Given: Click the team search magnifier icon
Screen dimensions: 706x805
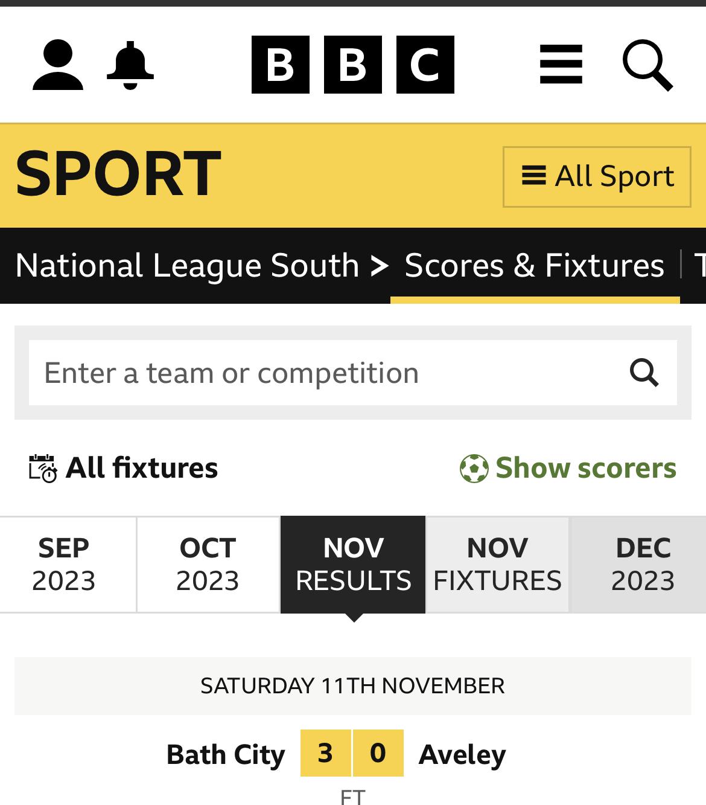Looking at the screenshot, I should (644, 373).
